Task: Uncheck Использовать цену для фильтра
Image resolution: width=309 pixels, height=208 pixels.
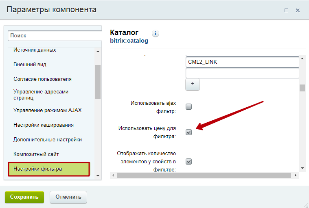Action: pyautogui.click(x=188, y=132)
